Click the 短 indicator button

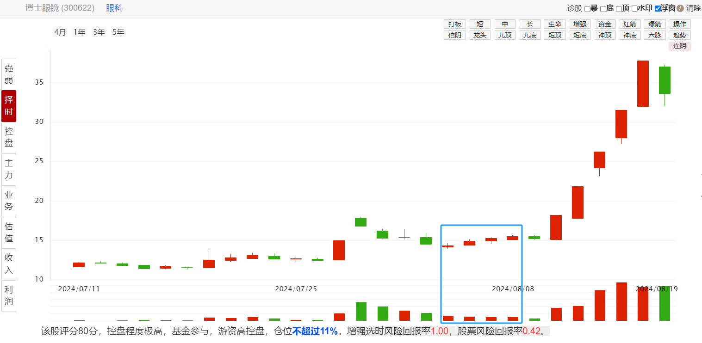pos(480,24)
